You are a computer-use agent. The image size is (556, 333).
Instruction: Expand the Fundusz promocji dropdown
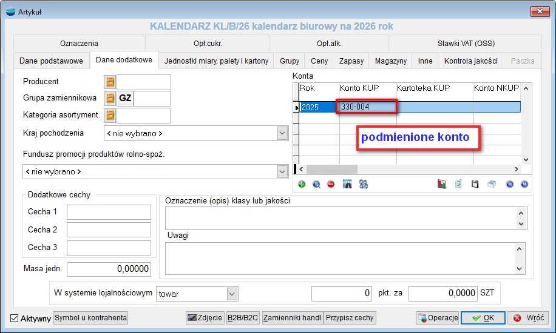click(282, 172)
